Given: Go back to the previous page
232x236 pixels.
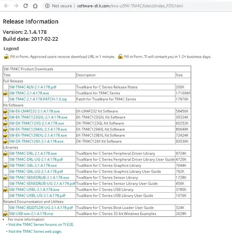Looking at the screenshot, I should coord(6,6).
